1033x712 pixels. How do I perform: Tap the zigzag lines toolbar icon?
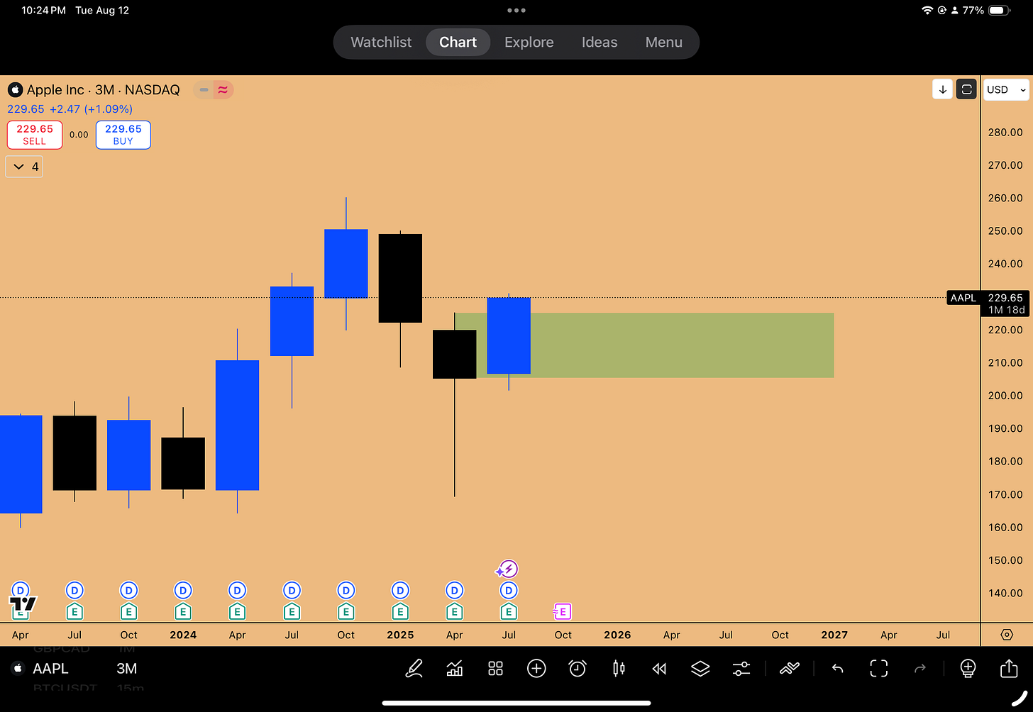[x=790, y=668]
